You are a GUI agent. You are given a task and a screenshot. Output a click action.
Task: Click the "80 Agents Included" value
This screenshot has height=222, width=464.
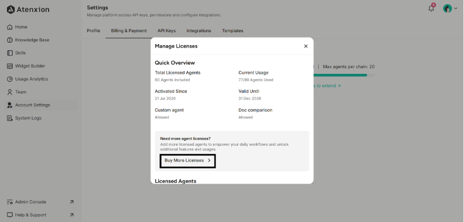[x=172, y=80]
